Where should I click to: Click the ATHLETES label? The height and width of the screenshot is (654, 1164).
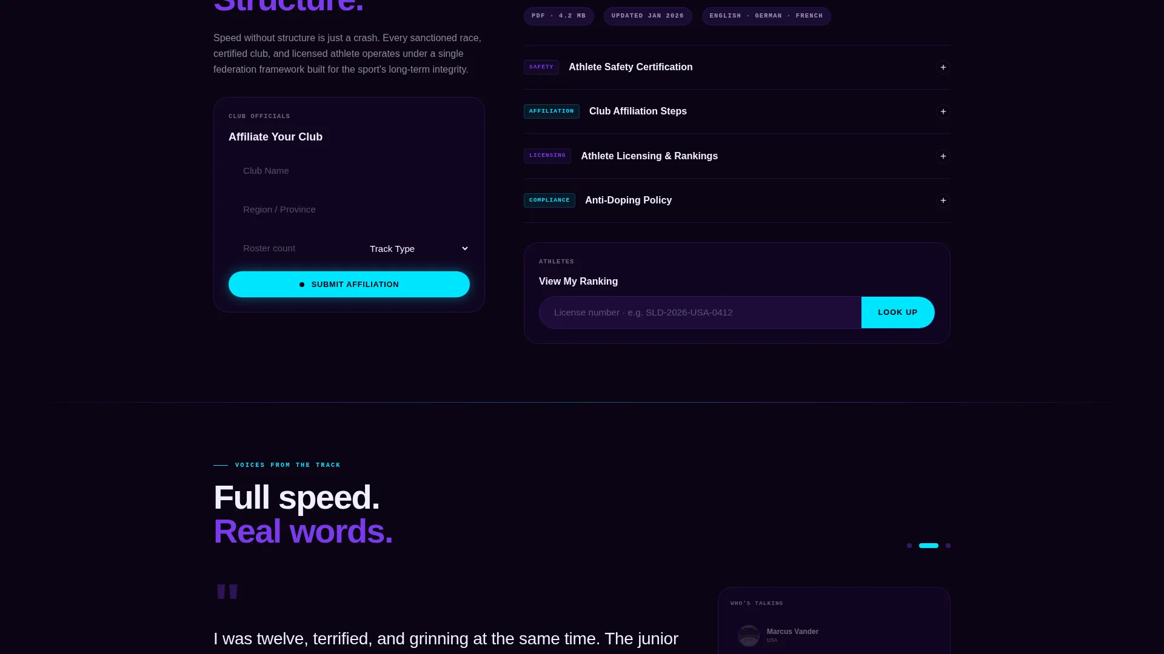pos(557,262)
